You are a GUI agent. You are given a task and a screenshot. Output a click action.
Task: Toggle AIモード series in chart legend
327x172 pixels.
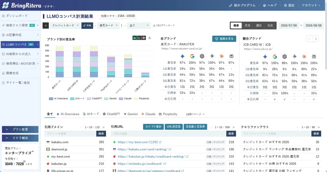click(x=77, y=99)
